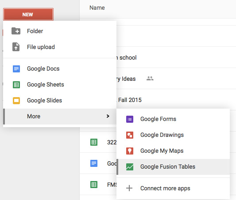Image resolution: width=236 pixels, height=200 pixels.
Task: Click the blue Google Docs icon
Action: [x=16, y=69]
